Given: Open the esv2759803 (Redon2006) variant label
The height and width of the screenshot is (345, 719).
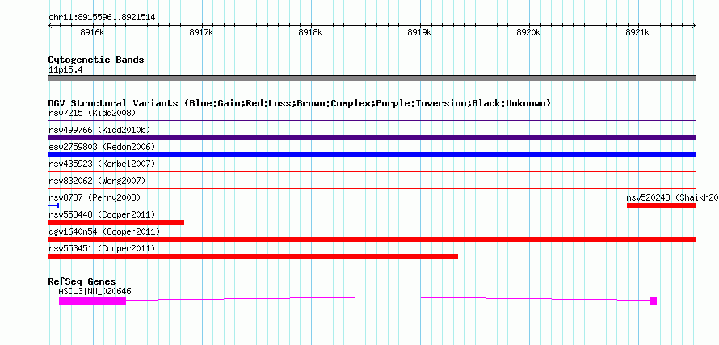Looking at the screenshot, I should [x=102, y=147].
